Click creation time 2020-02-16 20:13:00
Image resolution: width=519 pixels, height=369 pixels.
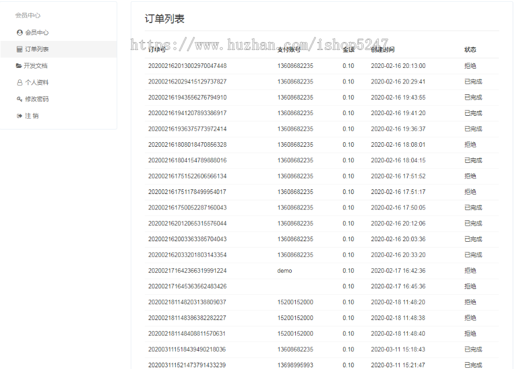398,66
